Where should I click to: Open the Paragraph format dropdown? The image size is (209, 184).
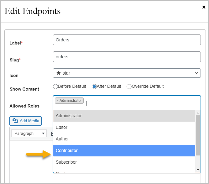[x=29, y=133]
